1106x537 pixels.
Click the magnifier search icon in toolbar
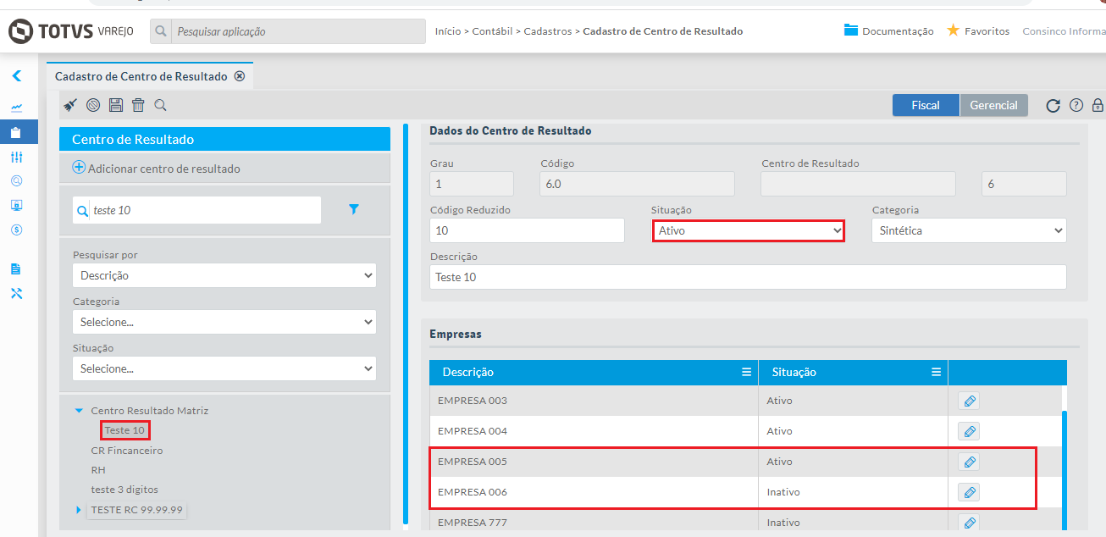click(x=160, y=105)
